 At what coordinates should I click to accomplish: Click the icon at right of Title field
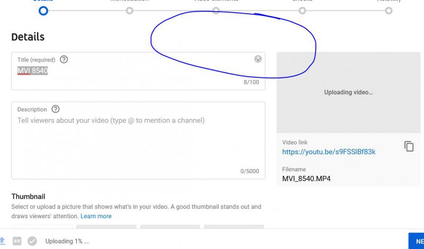[x=258, y=59]
